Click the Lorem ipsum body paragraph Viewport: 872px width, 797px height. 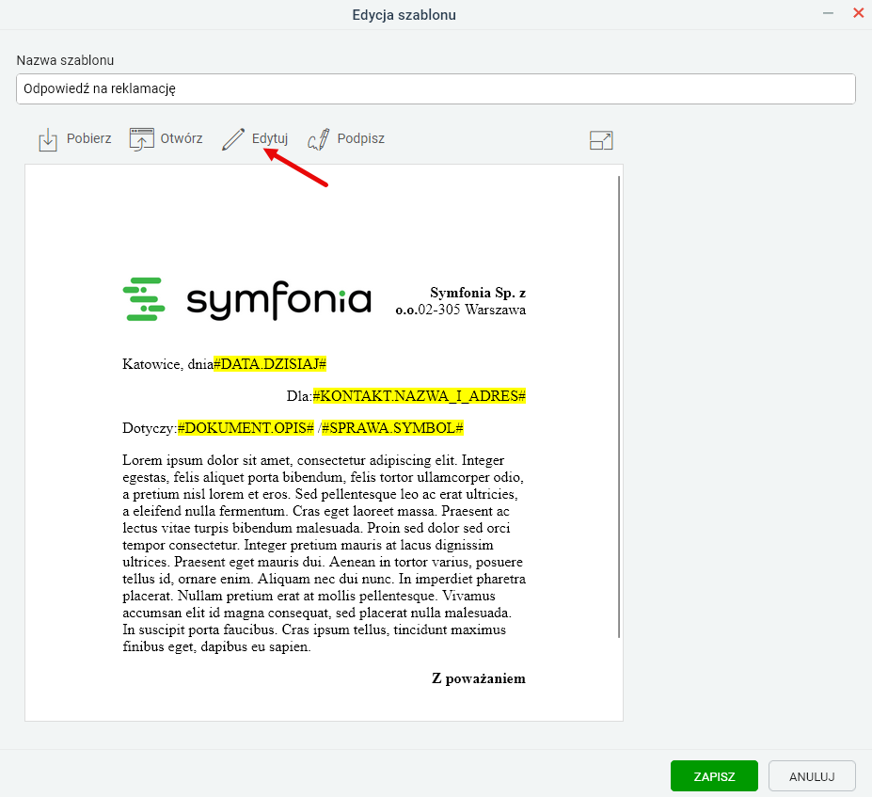[324, 553]
